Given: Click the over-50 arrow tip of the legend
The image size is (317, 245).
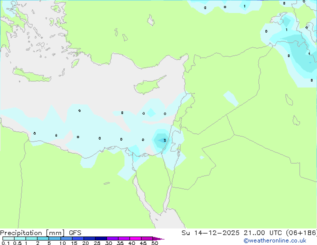Looking at the screenshot, I should pos(158,238).
